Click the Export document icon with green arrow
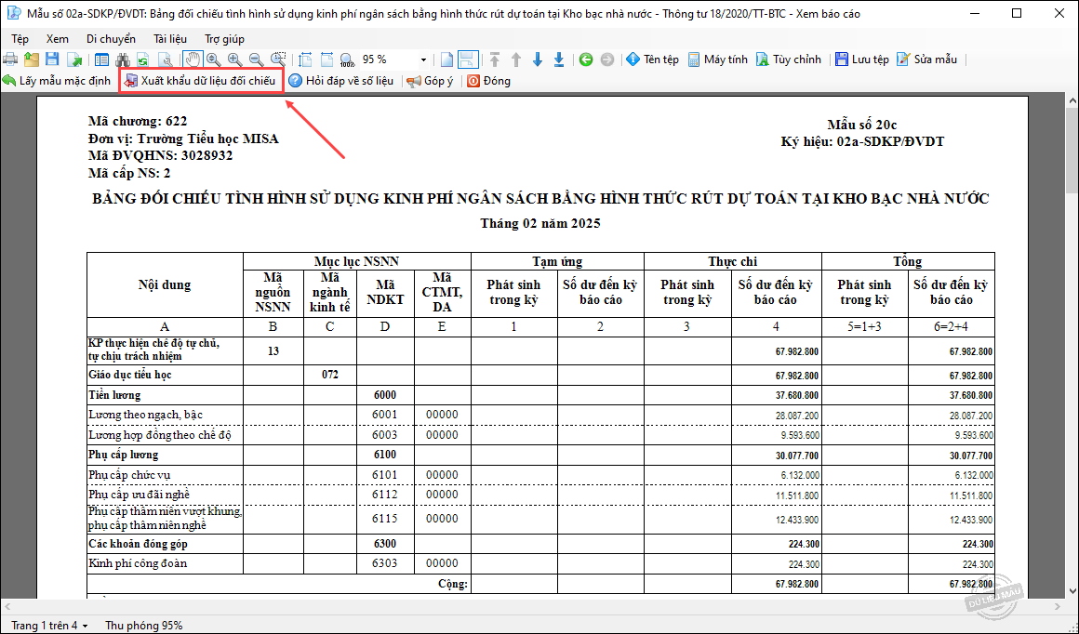 tap(74, 59)
